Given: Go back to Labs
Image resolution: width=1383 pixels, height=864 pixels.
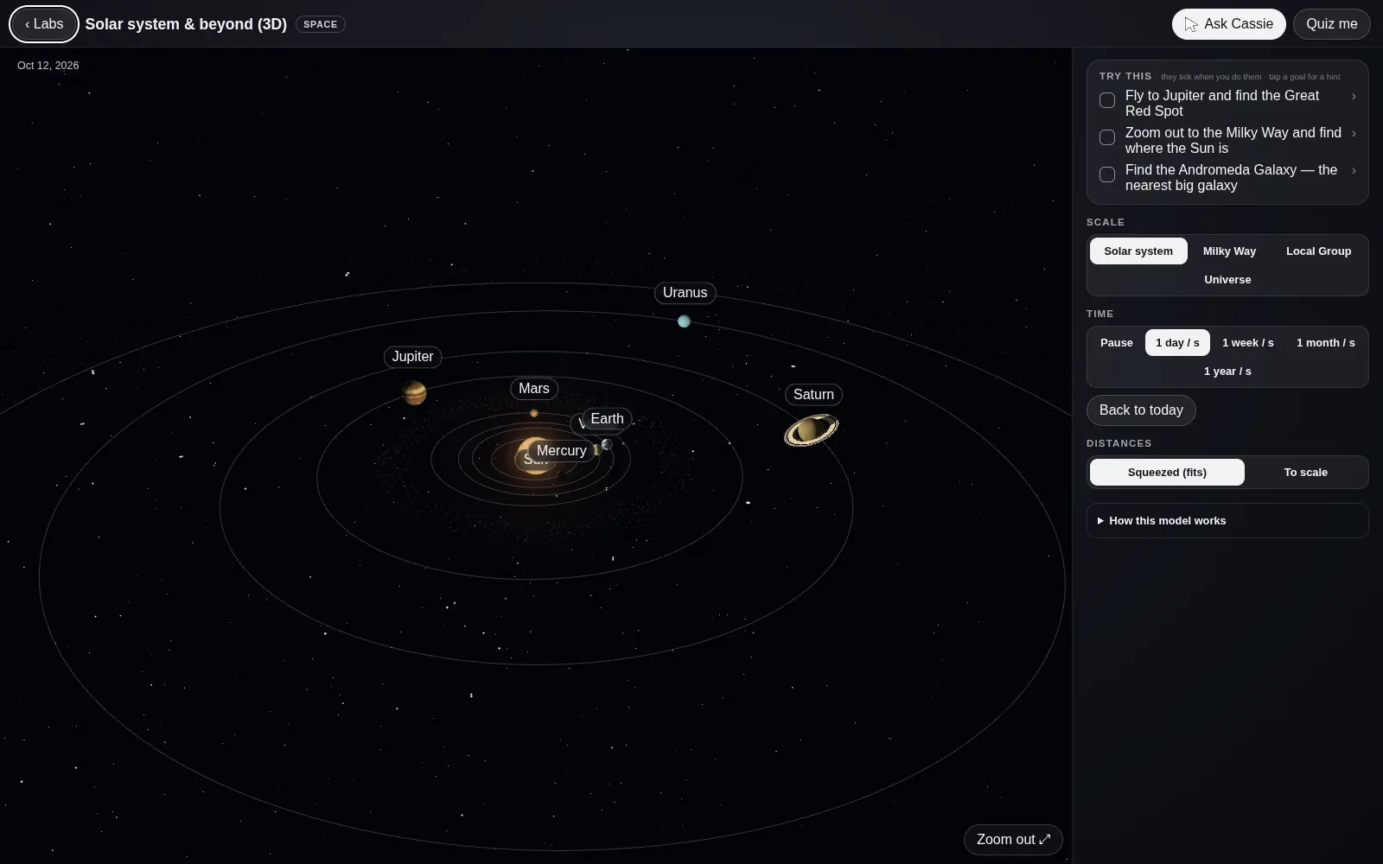Looking at the screenshot, I should pos(44,24).
